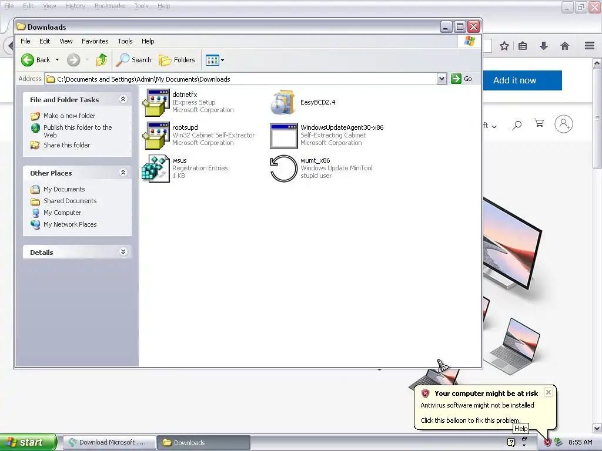Open Shared Documents in Other Places
Image resolution: width=602 pixels, height=451 pixels.
pyautogui.click(x=70, y=201)
